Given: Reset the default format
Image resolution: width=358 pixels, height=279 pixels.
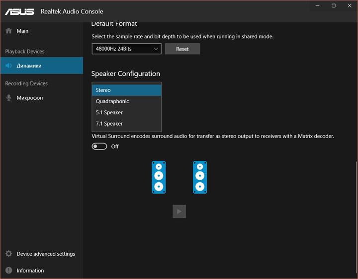Looking at the screenshot, I should point(182,49).
